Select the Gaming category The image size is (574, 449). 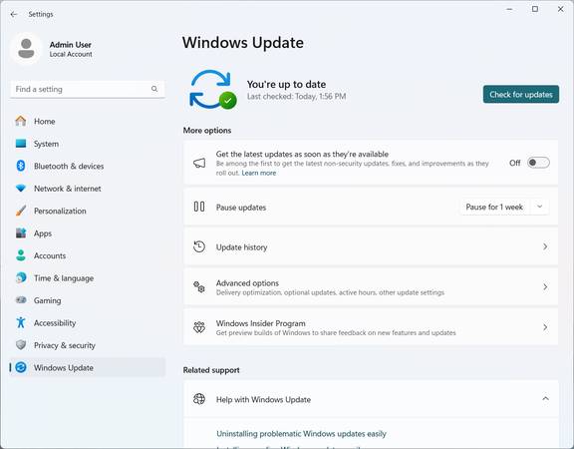click(x=88, y=300)
